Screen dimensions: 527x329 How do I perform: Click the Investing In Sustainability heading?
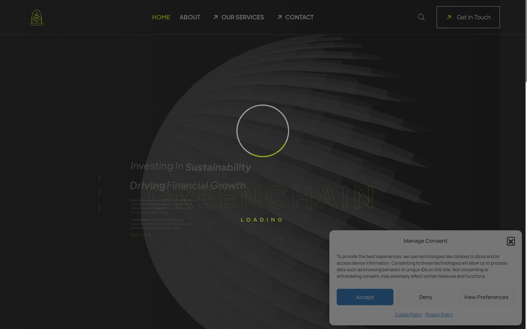[191, 167]
